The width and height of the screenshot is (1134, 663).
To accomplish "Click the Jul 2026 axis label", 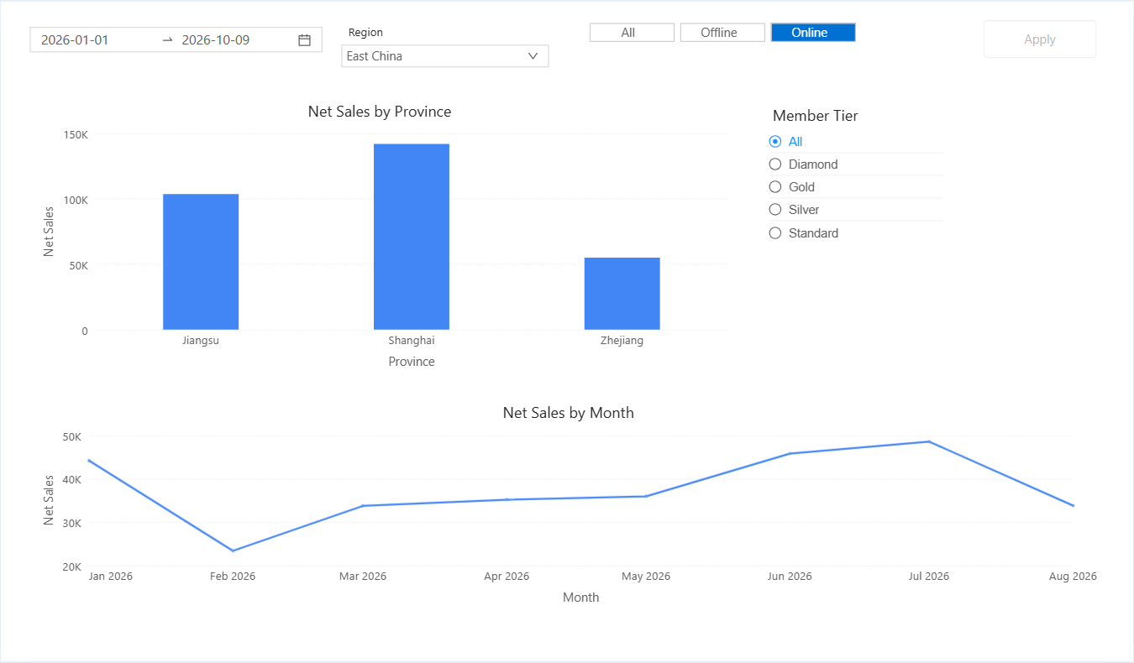I will pos(929,577).
